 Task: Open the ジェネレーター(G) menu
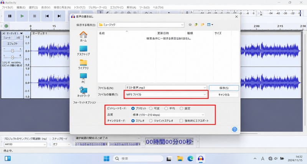pyautogui.click(x=97, y=7)
